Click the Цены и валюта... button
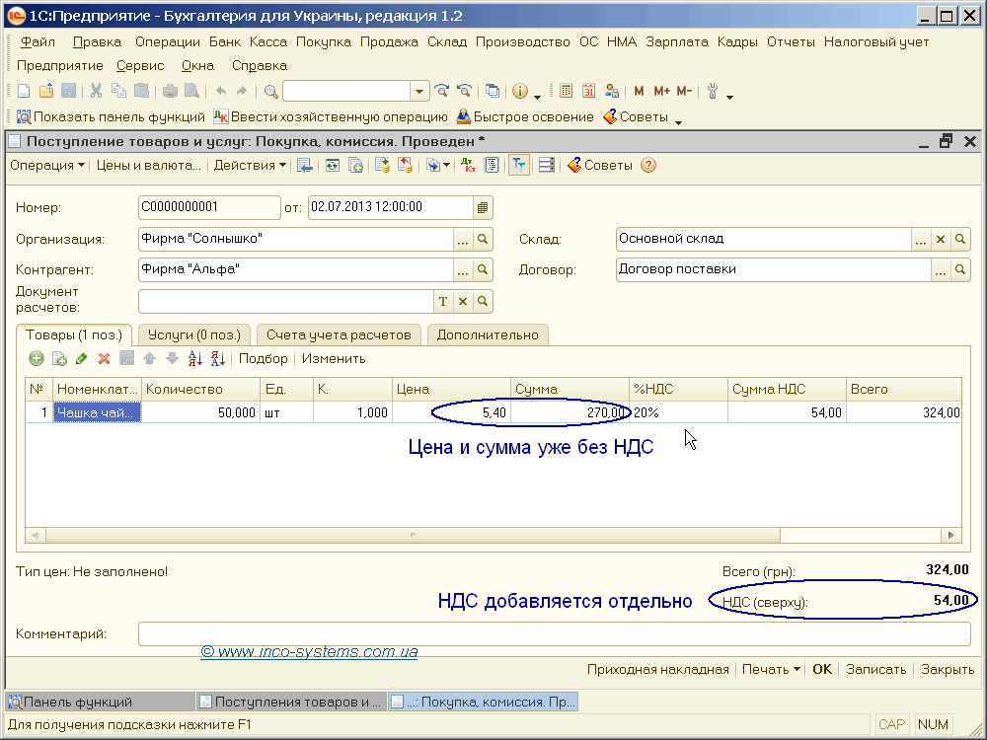987x740 pixels. [x=149, y=166]
